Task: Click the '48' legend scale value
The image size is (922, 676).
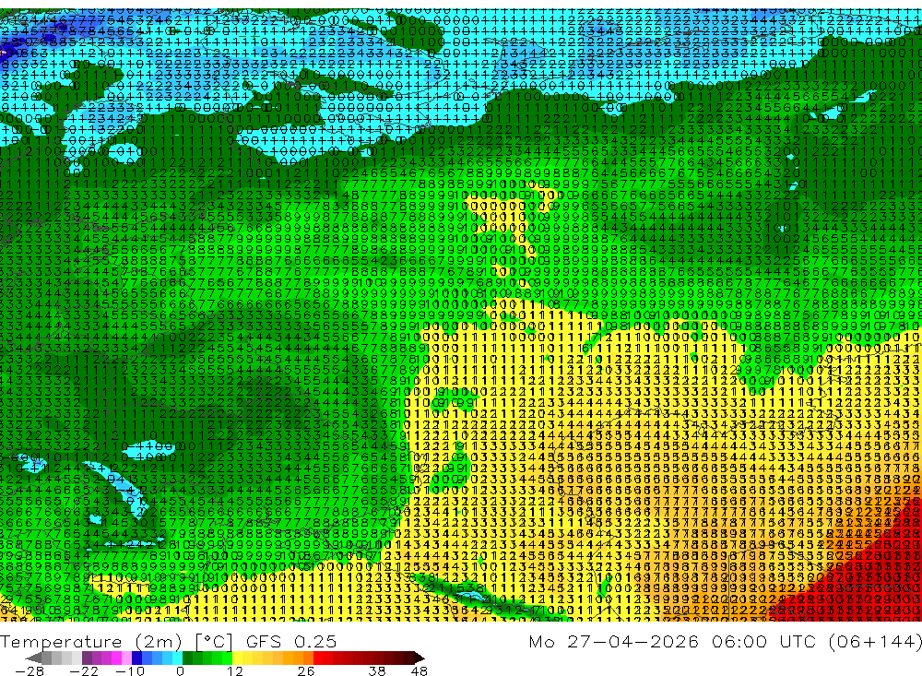Action: pos(420,670)
